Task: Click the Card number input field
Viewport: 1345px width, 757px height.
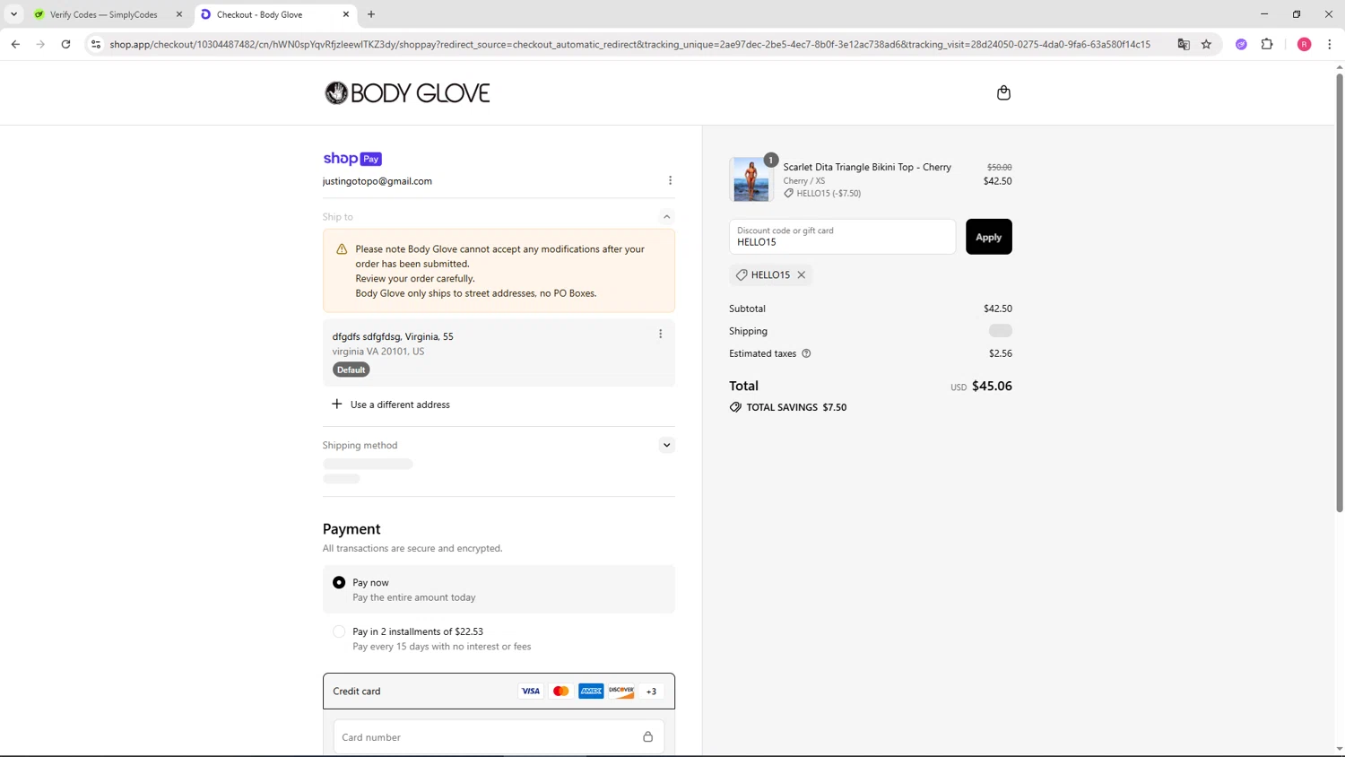Action: (499, 737)
